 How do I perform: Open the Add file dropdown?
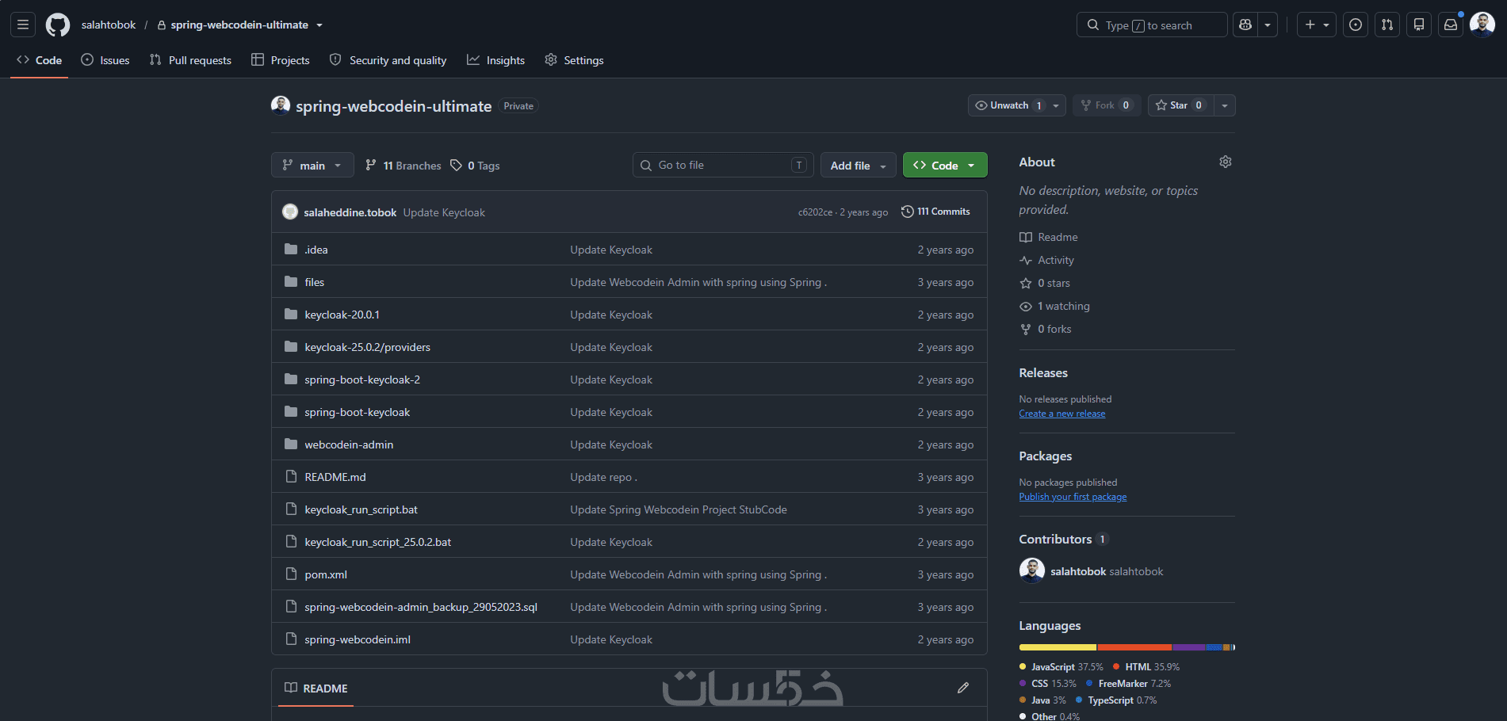pyautogui.click(x=858, y=165)
